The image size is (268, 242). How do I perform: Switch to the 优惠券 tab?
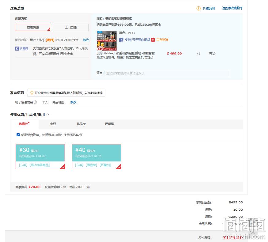pyautogui.click(x=24, y=124)
